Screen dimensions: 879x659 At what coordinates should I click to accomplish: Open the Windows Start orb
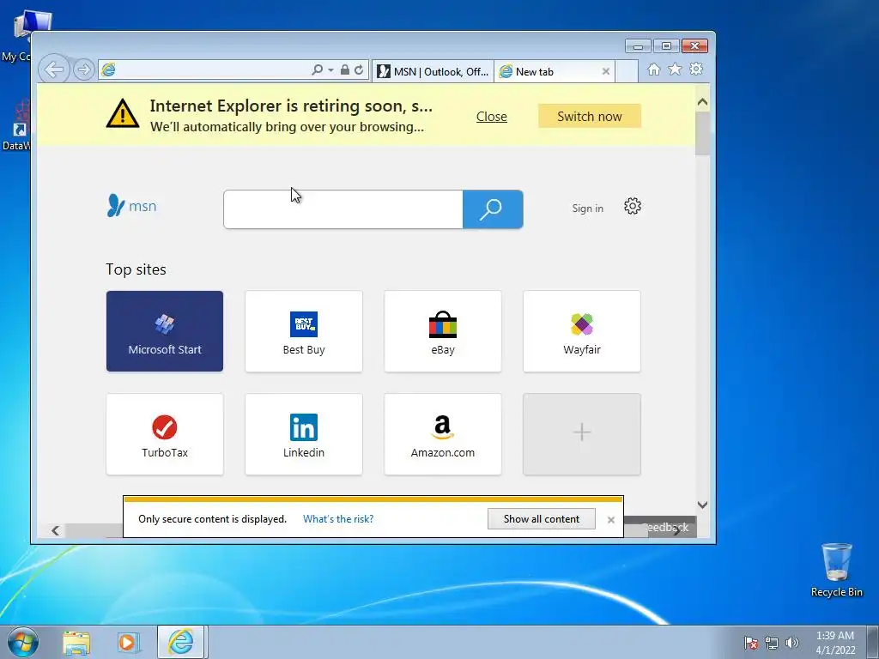tap(23, 642)
